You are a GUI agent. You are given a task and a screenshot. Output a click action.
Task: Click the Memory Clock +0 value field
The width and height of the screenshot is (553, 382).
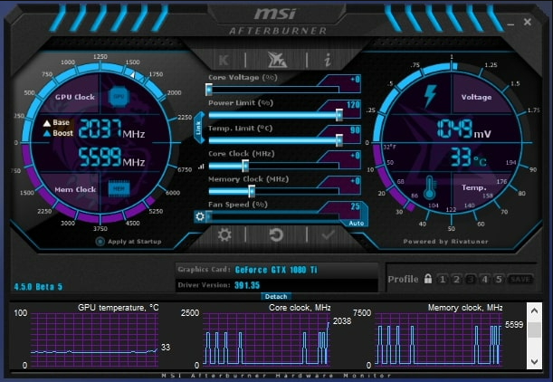pyautogui.click(x=345, y=181)
